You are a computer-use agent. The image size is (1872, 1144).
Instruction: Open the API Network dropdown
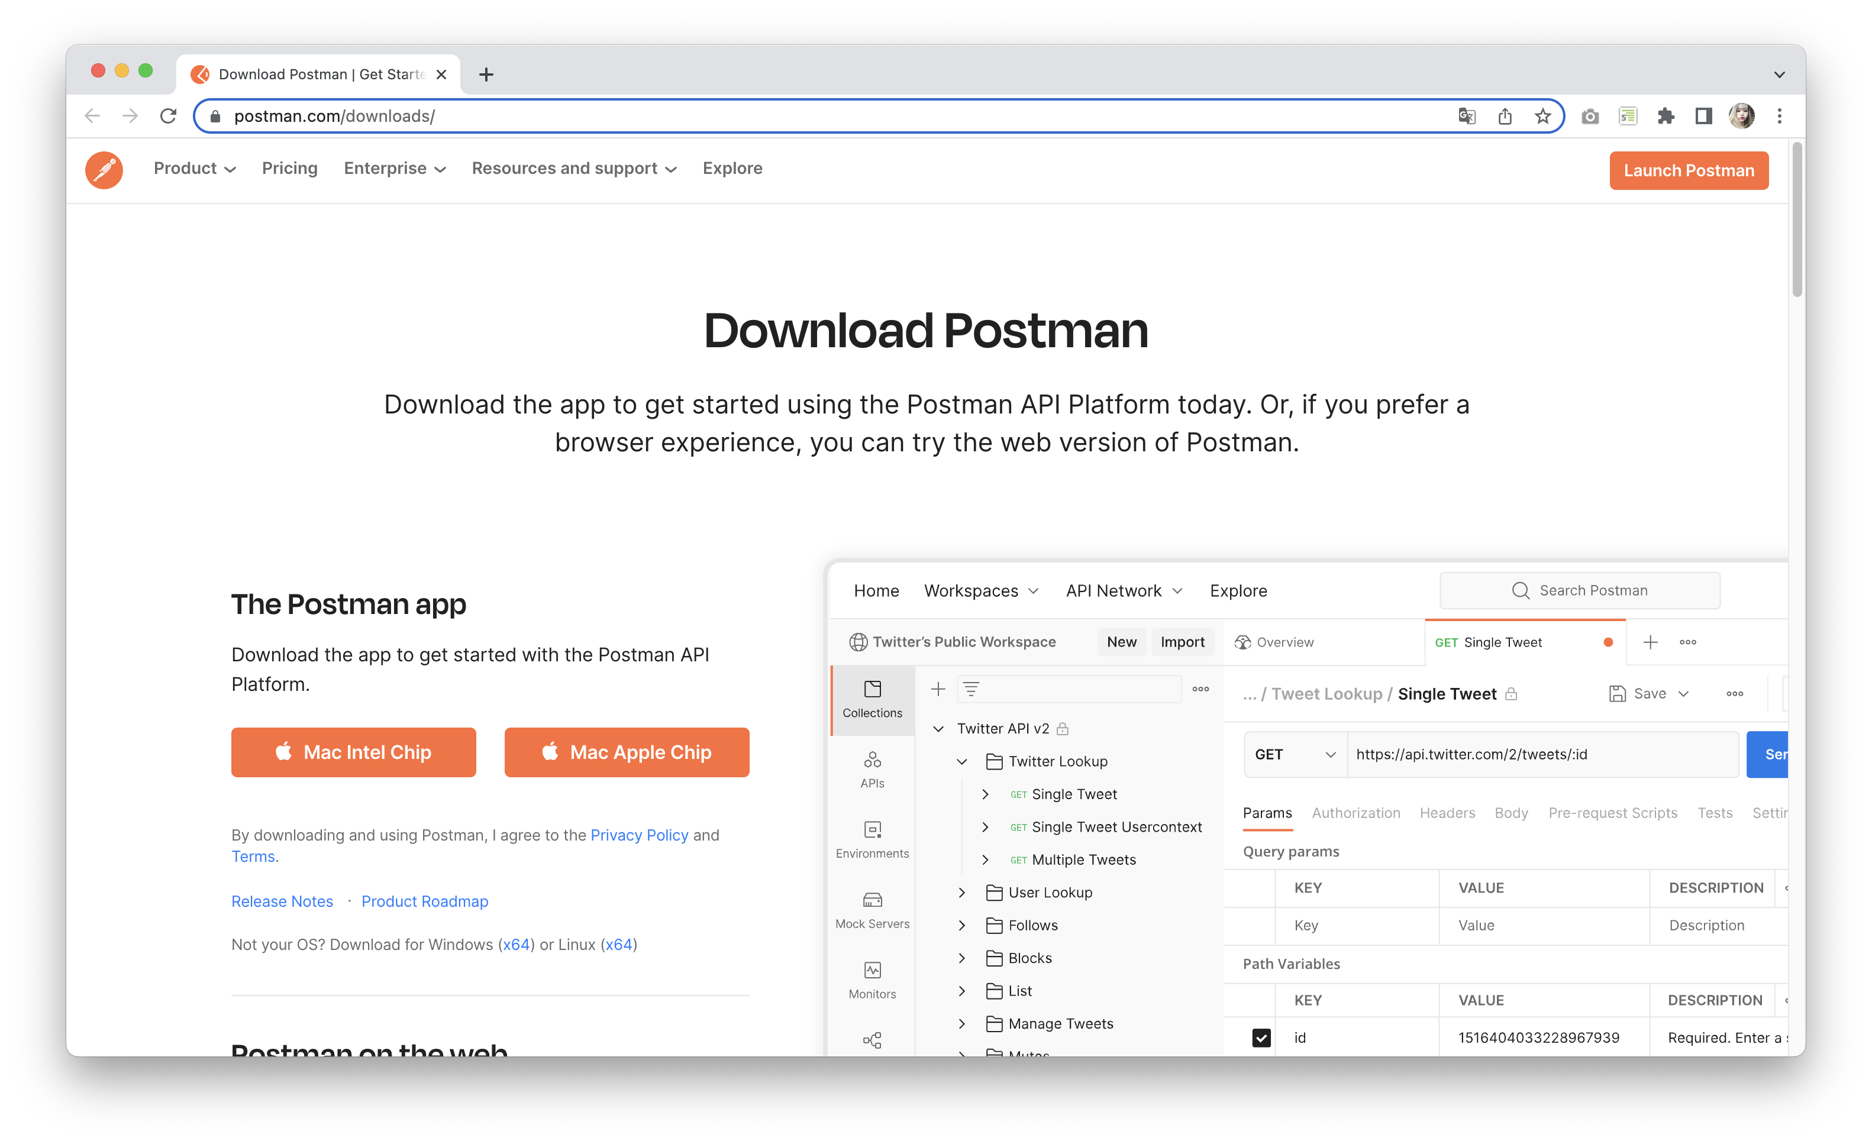[x=1124, y=590]
